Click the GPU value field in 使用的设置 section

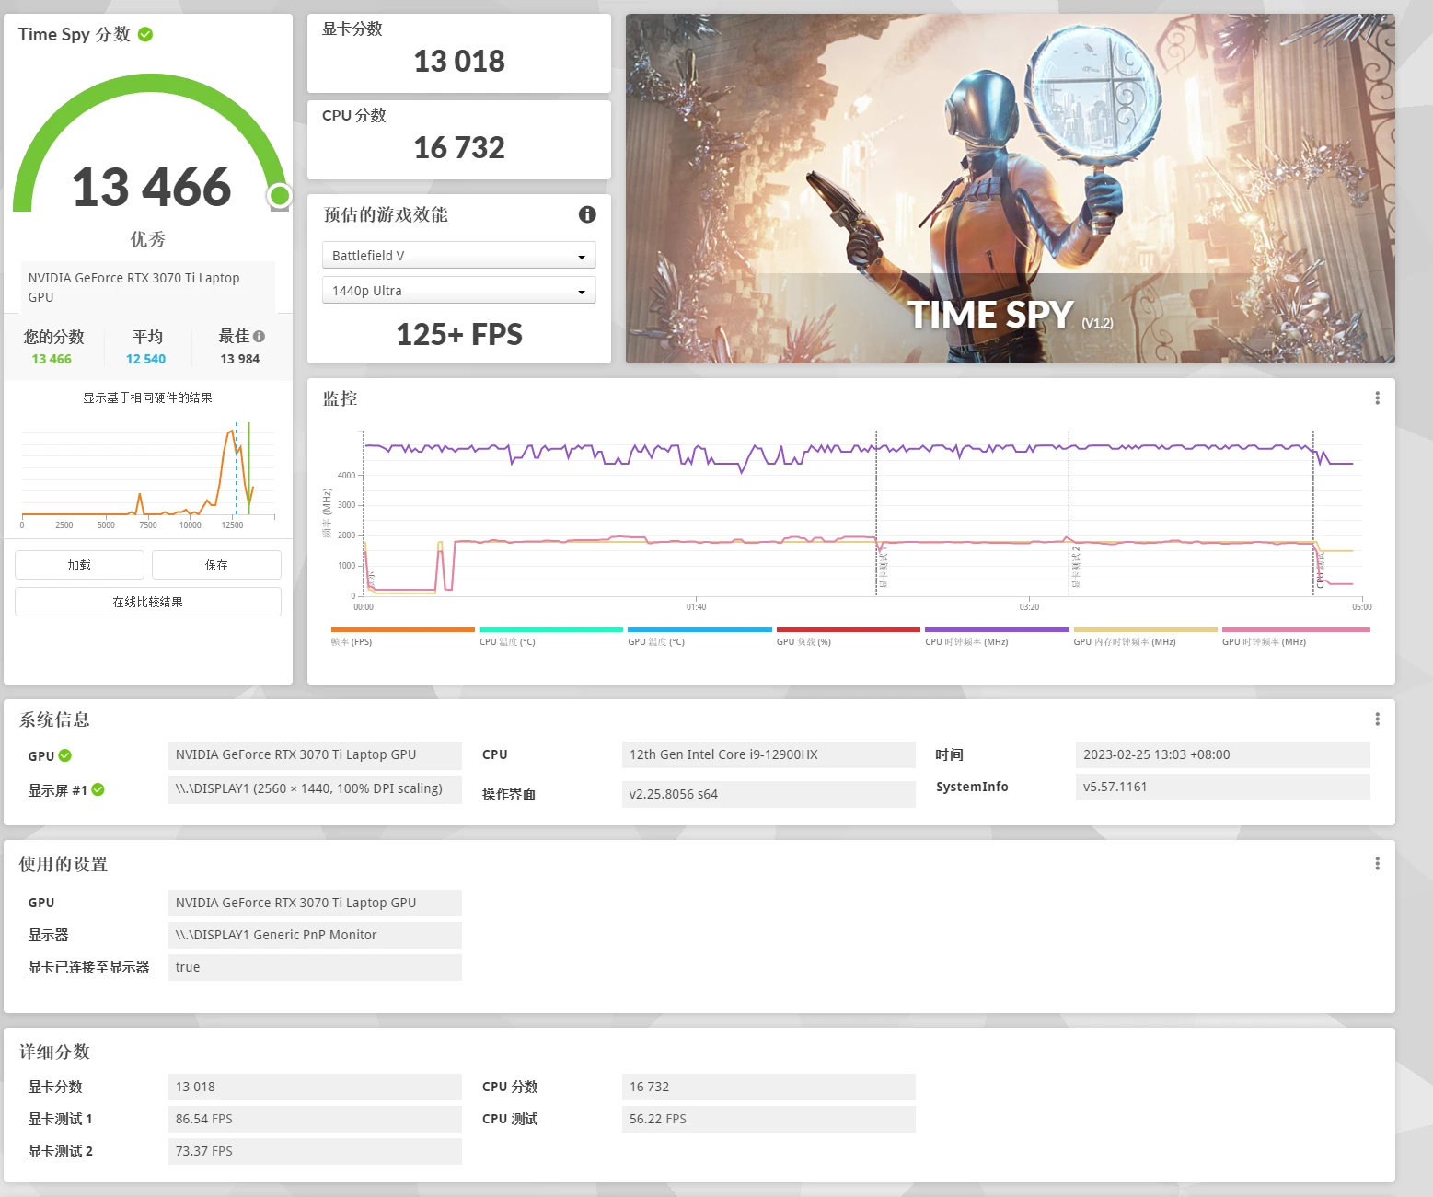point(315,903)
